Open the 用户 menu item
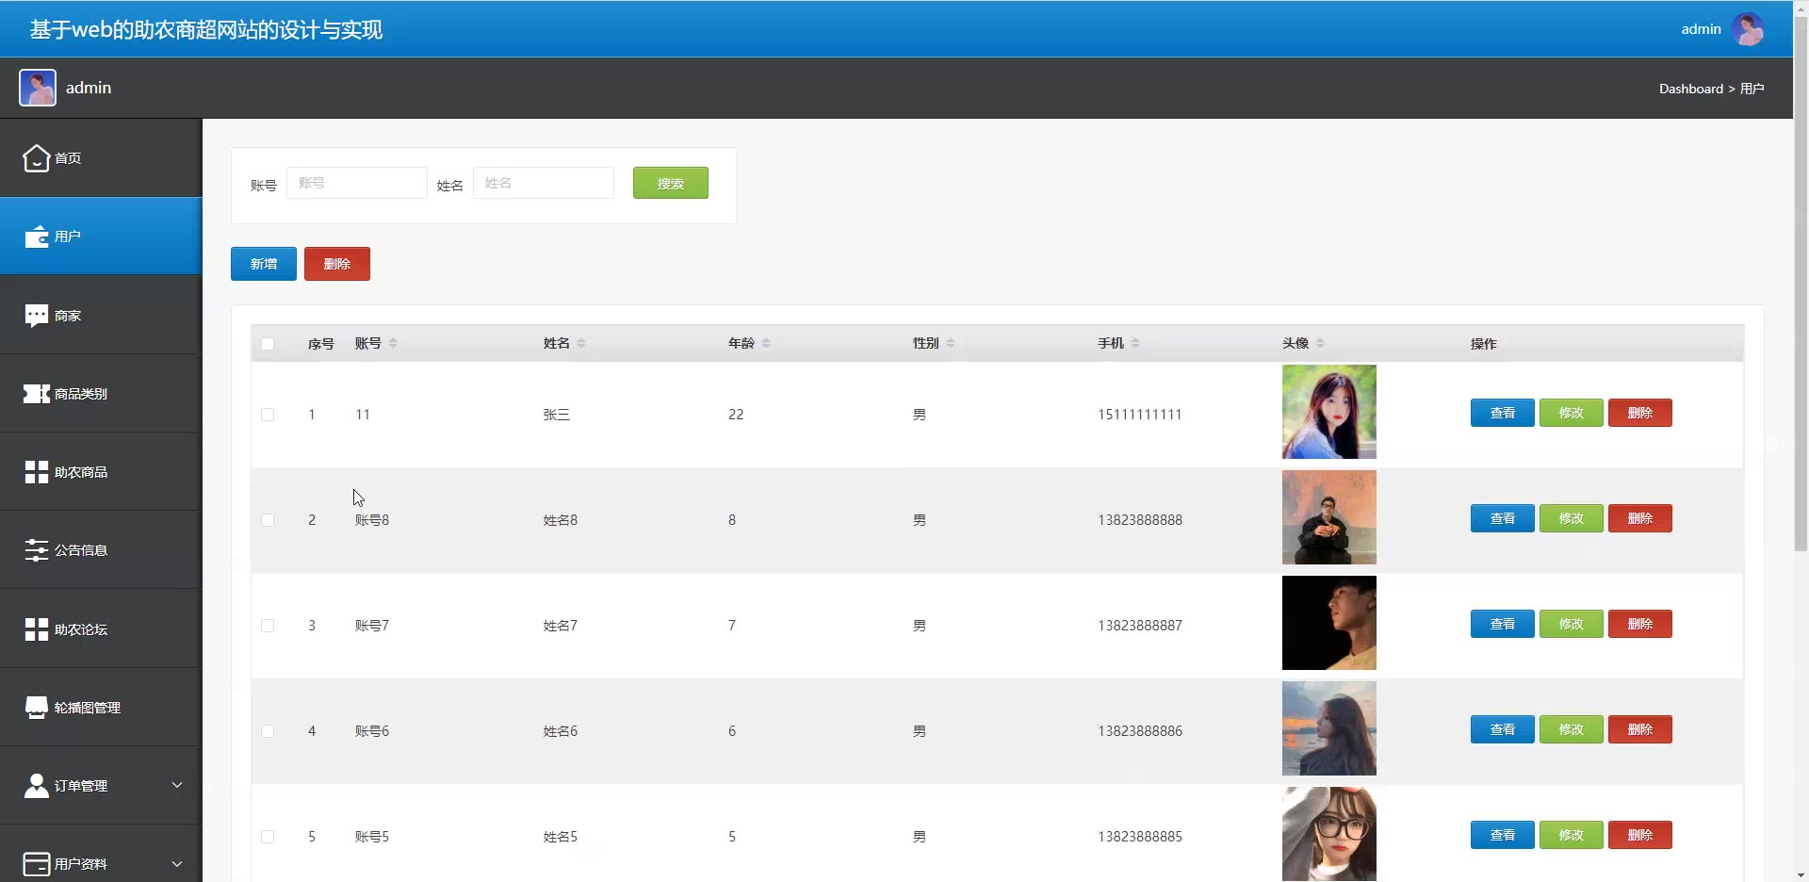 (x=101, y=237)
